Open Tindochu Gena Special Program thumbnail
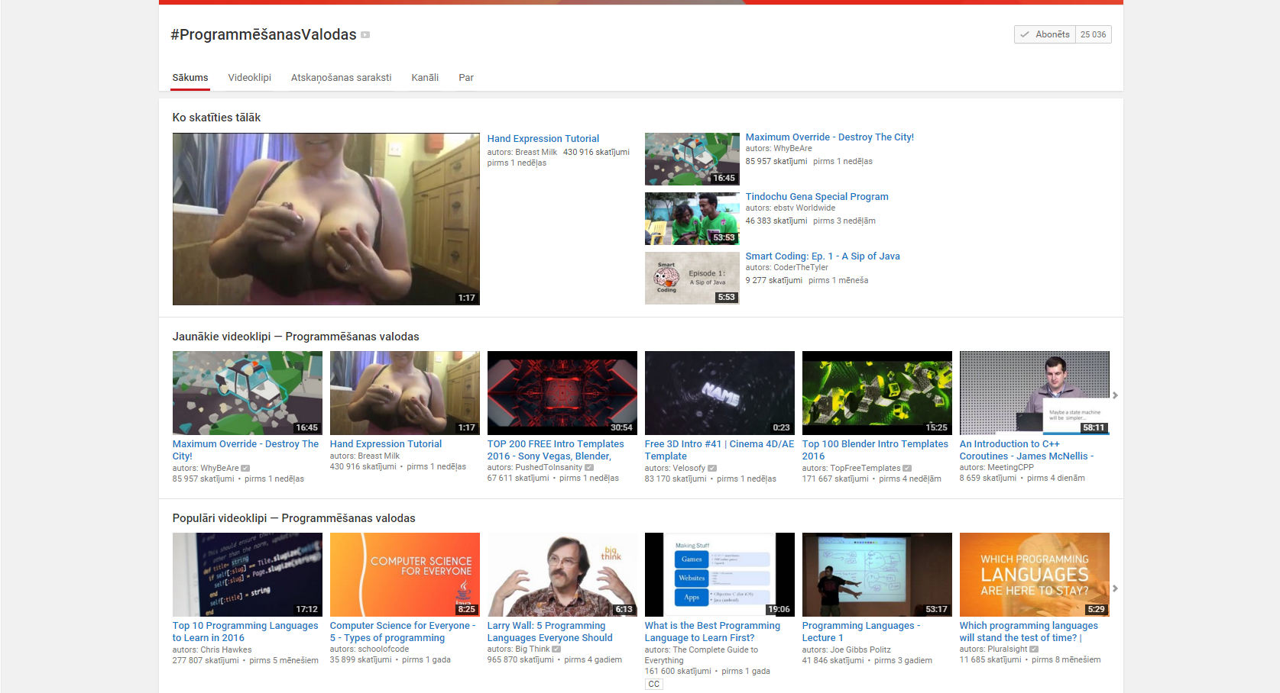Viewport: 1280px width, 693px height. pyautogui.click(x=692, y=219)
